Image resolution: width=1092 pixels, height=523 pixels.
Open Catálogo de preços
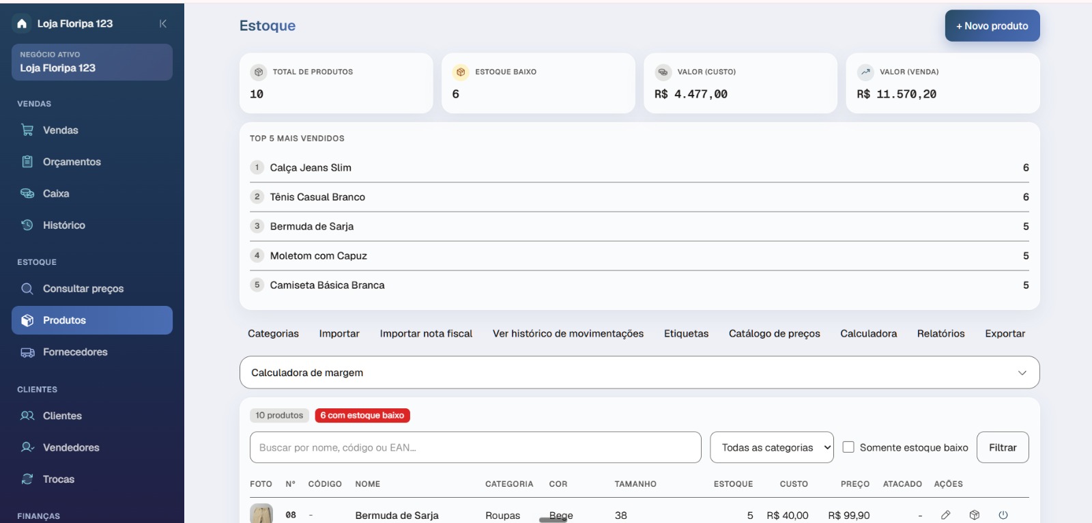pos(775,333)
